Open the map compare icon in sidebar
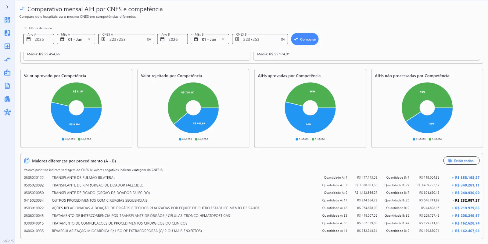The height and width of the screenshot is (244, 488). pos(7,33)
